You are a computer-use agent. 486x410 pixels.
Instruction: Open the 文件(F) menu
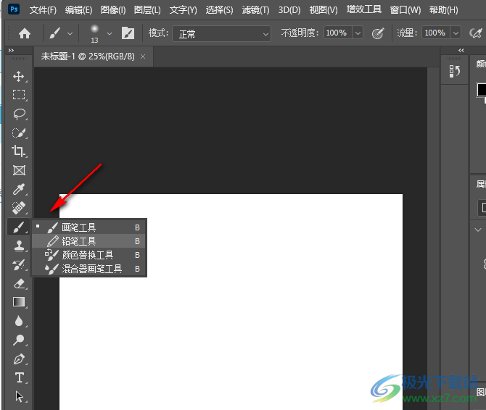(43, 10)
